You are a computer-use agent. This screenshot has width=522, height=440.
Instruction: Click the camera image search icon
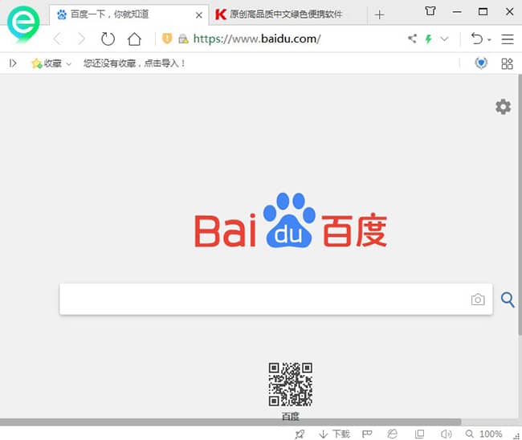[478, 299]
